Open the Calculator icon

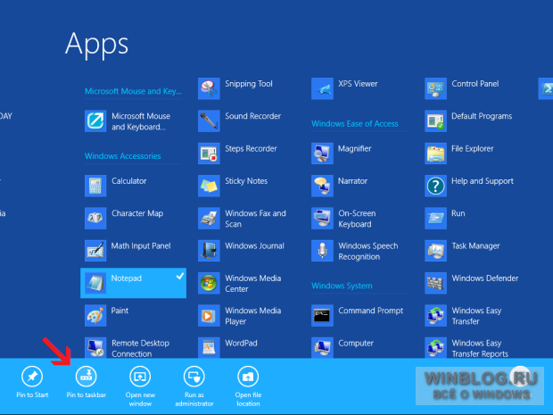tap(95, 186)
